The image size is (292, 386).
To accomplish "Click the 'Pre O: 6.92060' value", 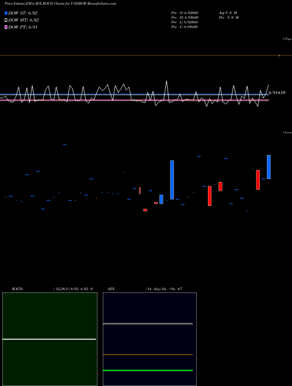I will click(x=185, y=13).
